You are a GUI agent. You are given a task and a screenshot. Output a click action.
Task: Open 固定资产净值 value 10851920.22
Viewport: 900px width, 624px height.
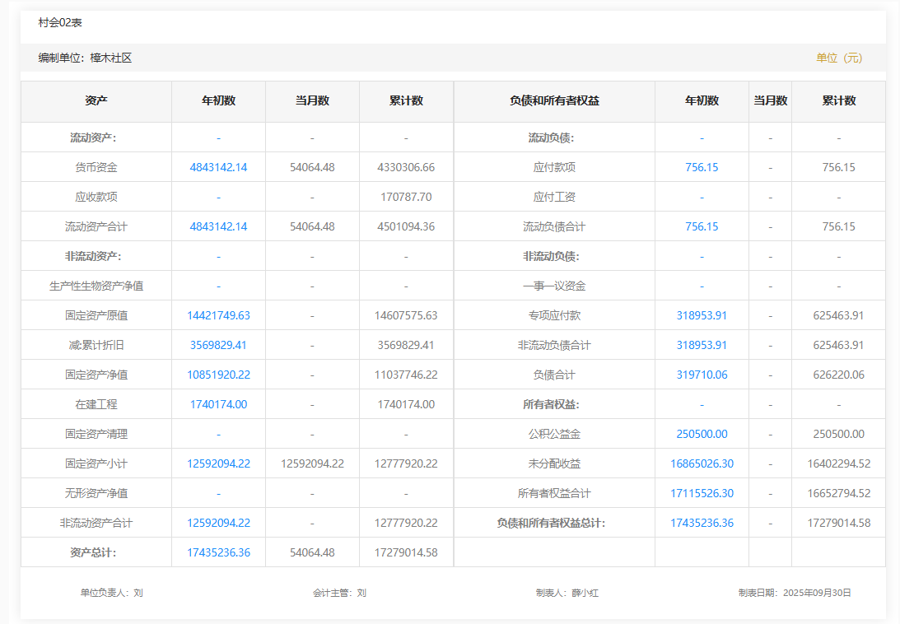(x=218, y=375)
